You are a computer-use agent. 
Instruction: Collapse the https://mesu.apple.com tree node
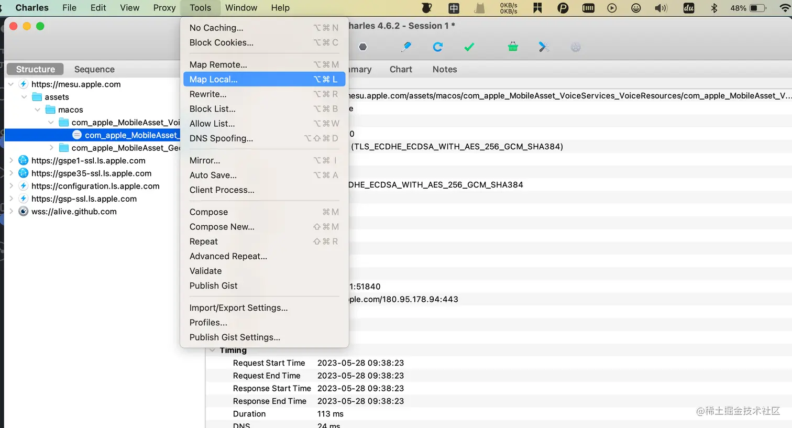(11, 84)
